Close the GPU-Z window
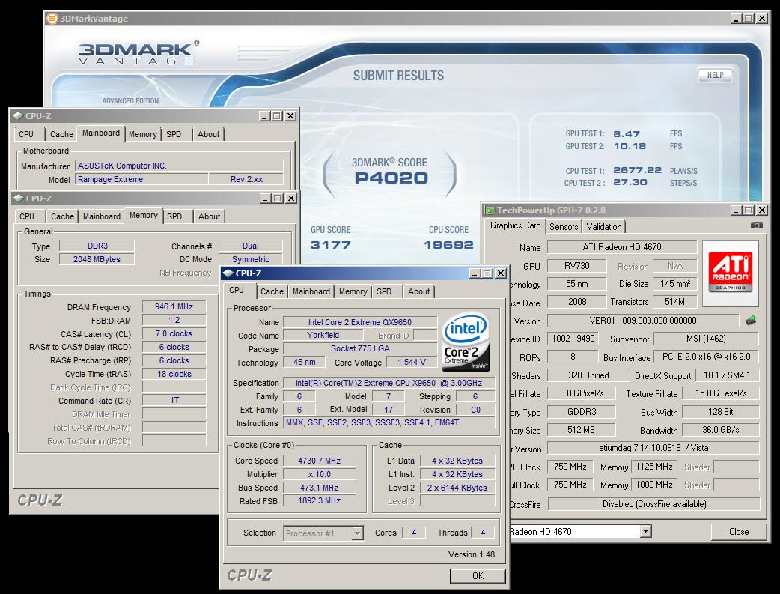This screenshot has width=780, height=594. (761, 210)
